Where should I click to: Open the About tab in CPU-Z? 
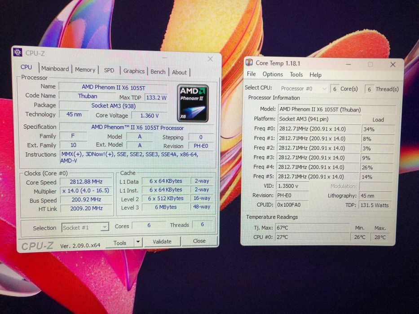tap(179, 72)
